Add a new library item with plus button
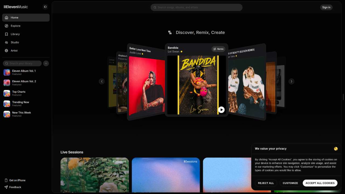 click(x=46, y=63)
